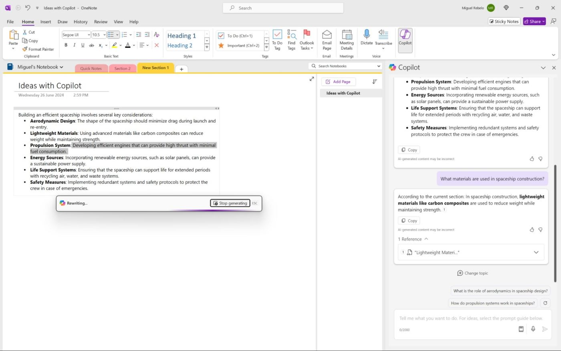The width and height of the screenshot is (561, 351).
Task: Start Dictate from the Voice group
Action: [x=366, y=37]
